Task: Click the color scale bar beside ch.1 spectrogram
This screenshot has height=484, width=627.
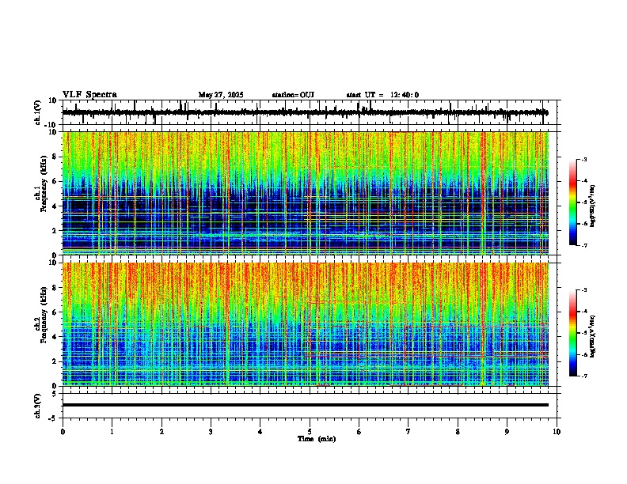Action: (x=573, y=202)
